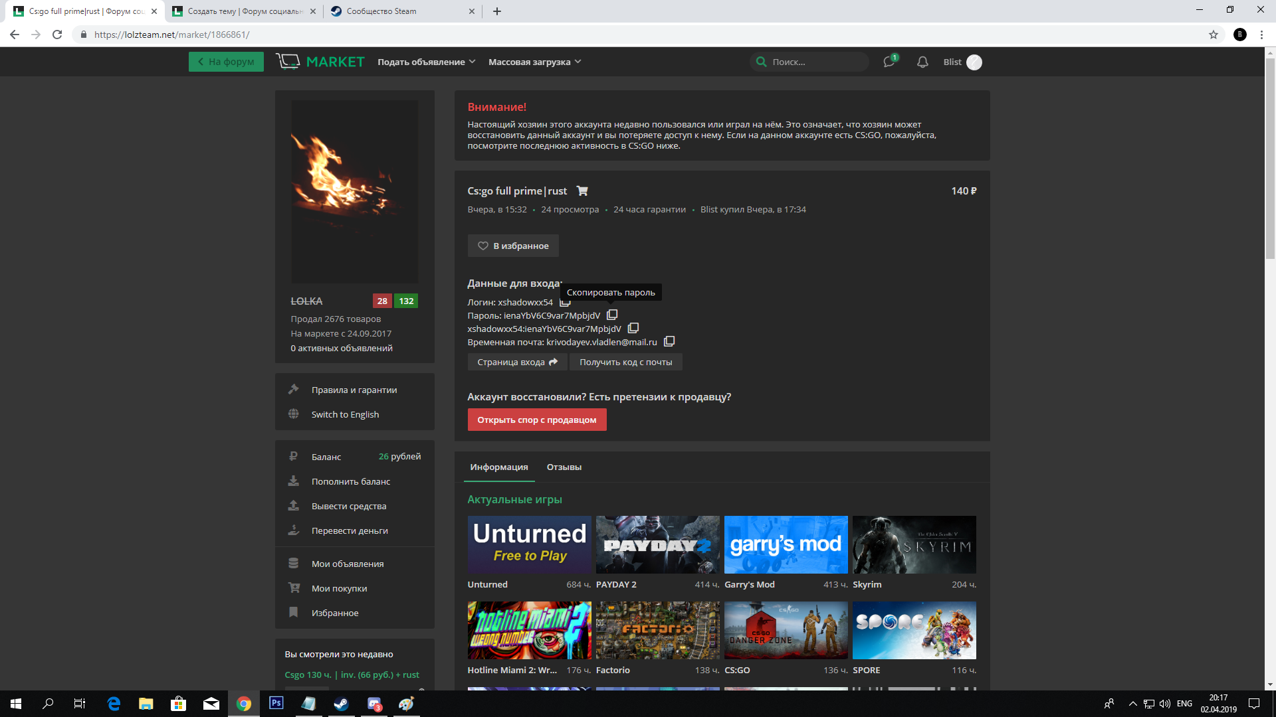Click the На форум button
This screenshot has width=1276, height=717.
click(226, 62)
